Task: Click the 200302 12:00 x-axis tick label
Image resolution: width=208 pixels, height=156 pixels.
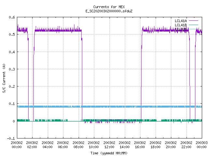Action: pos(109,145)
